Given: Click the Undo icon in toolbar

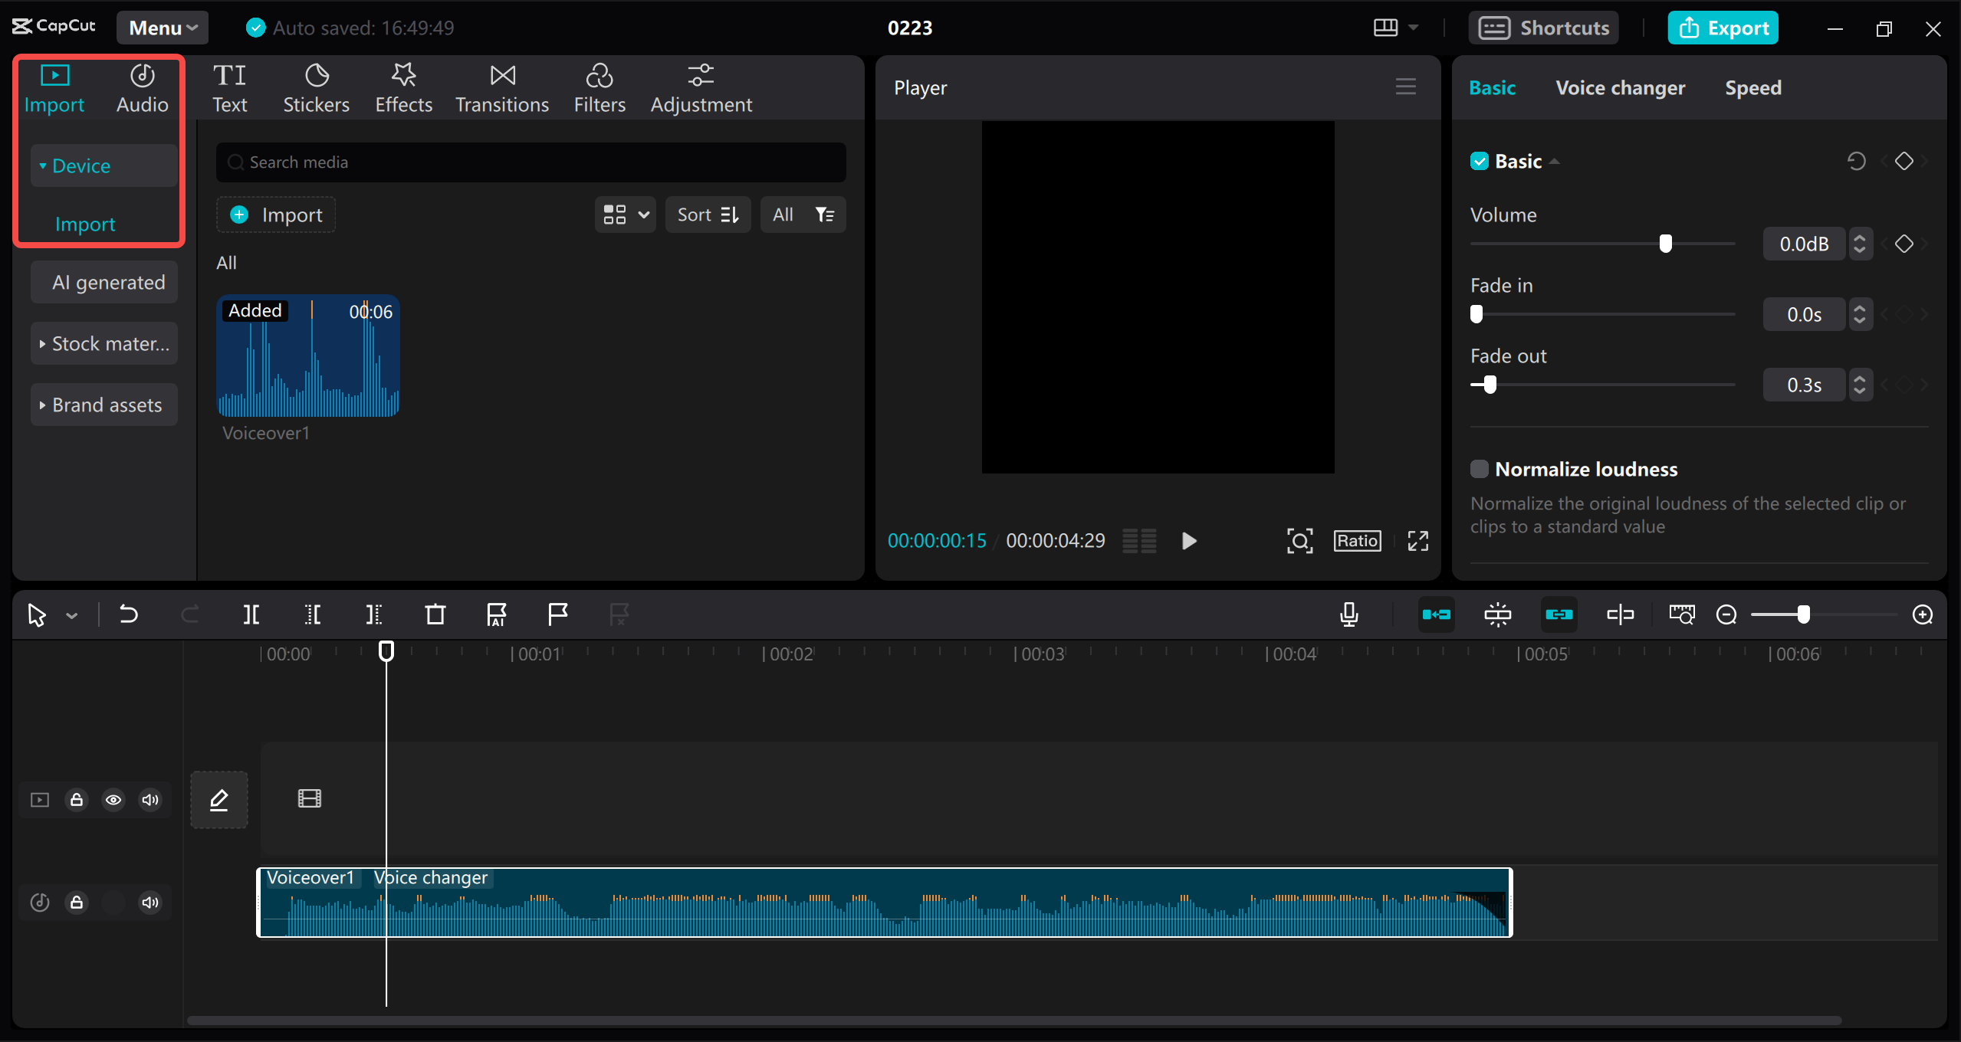Looking at the screenshot, I should coord(128,613).
